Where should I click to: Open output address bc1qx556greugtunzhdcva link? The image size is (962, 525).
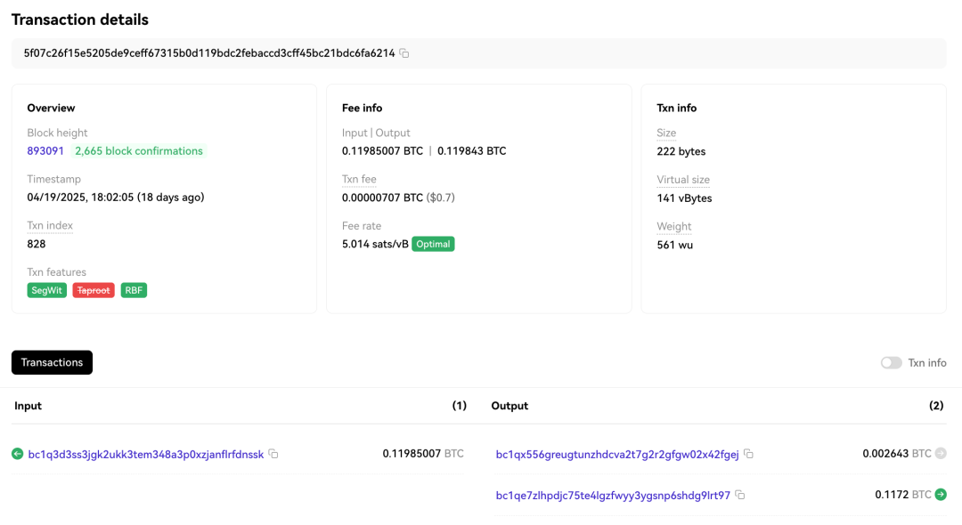[x=616, y=454]
